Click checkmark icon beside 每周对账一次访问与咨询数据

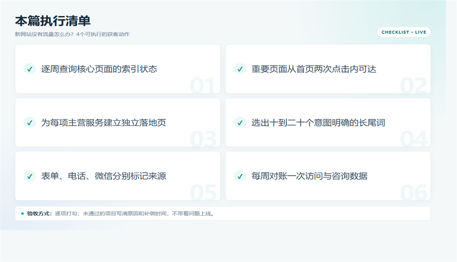pyautogui.click(x=240, y=176)
